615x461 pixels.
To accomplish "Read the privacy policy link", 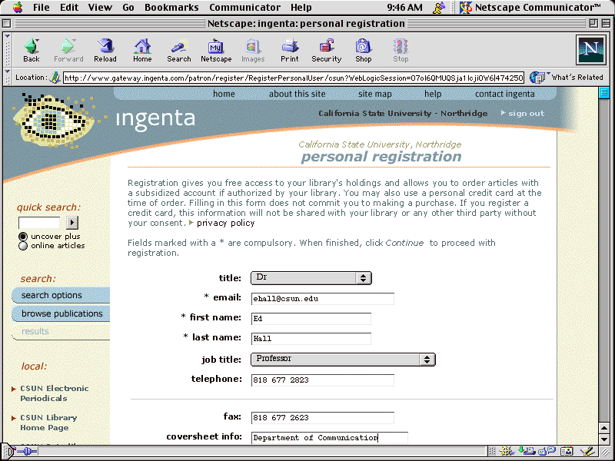I will (x=225, y=223).
